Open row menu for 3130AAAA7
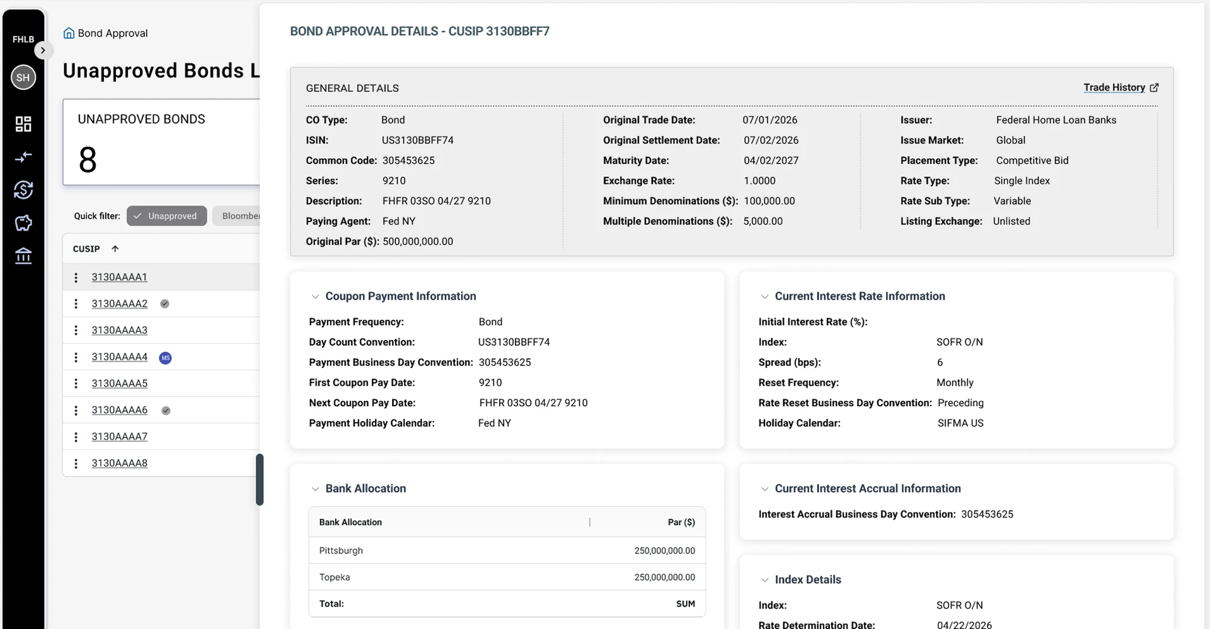Viewport: 1210px width, 629px height. pos(76,437)
